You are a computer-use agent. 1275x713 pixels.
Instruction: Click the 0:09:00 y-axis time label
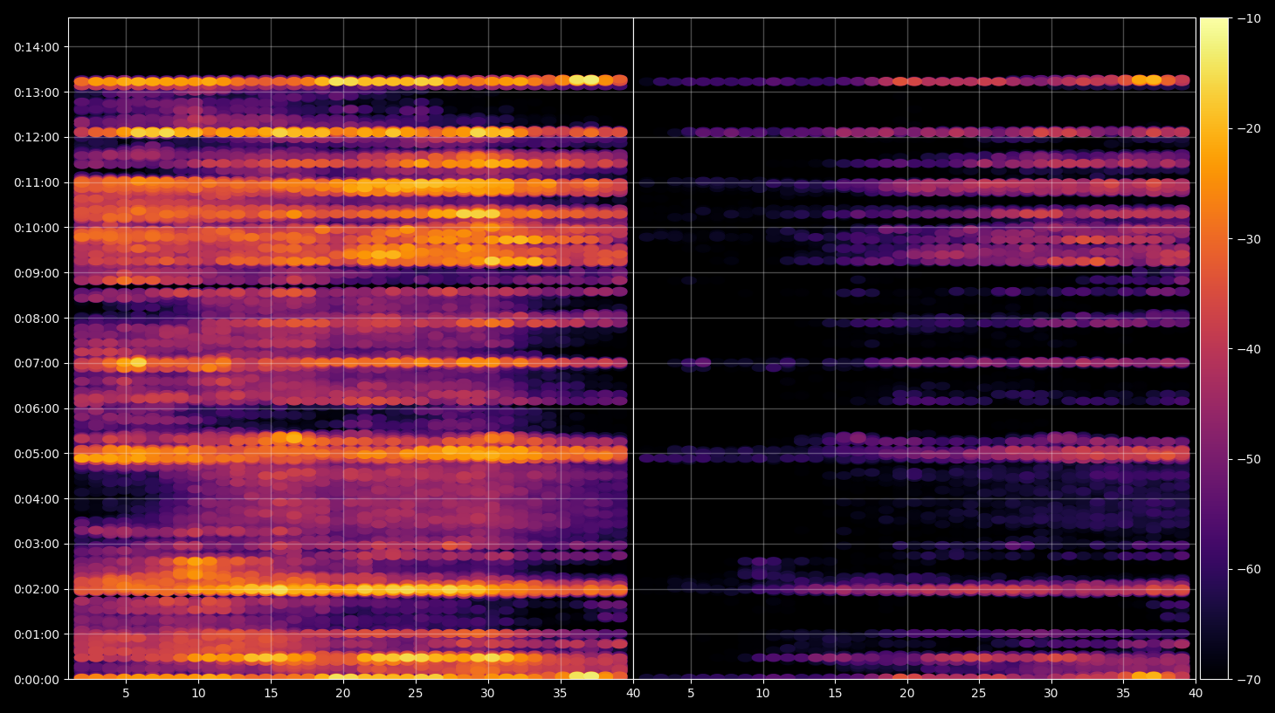click(37, 273)
